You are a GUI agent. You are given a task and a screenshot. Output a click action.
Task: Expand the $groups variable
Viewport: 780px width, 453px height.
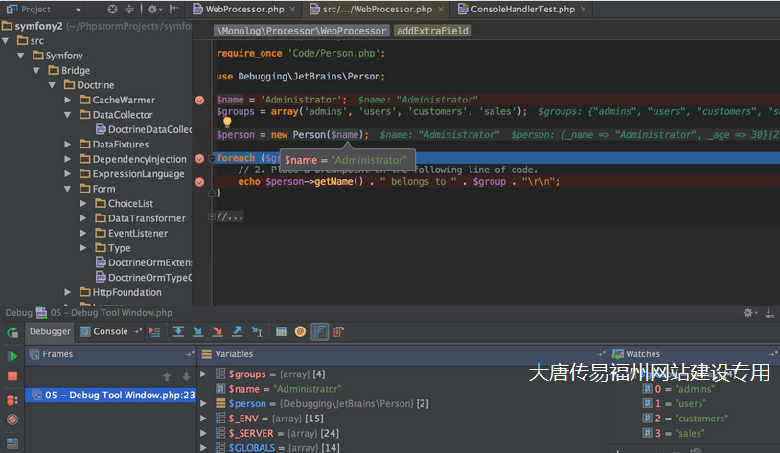pos(203,374)
